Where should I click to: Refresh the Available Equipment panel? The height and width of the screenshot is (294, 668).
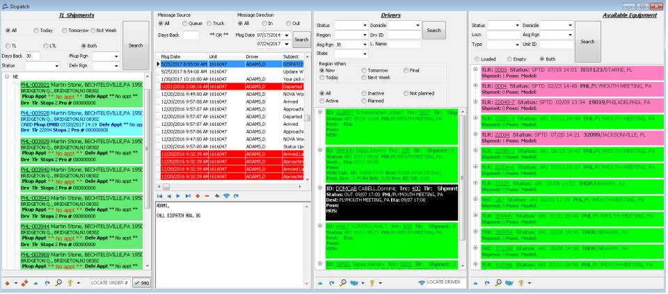coord(487,283)
